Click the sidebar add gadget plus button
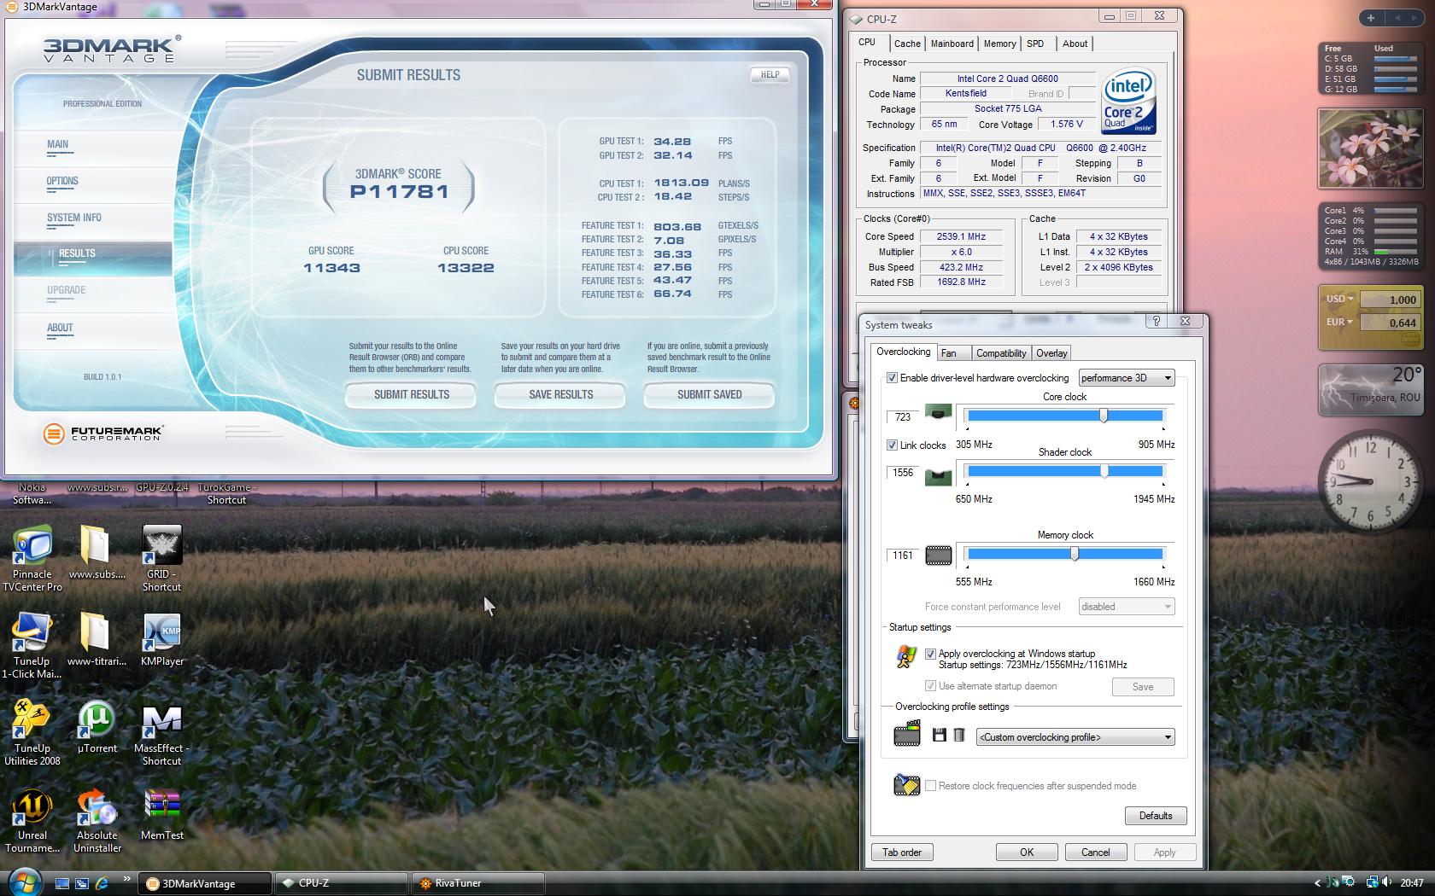Image resolution: width=1435 pixels, height=896 pixels. click(1371, 18)
